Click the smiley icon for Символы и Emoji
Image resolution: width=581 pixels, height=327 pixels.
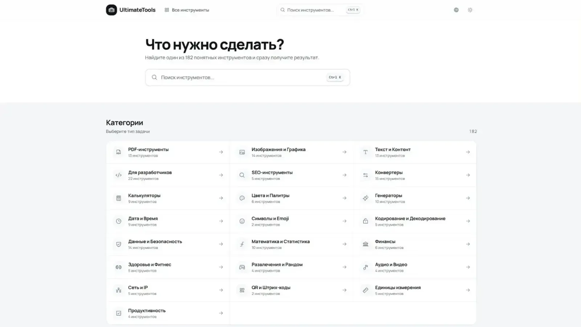pos(242,221)
